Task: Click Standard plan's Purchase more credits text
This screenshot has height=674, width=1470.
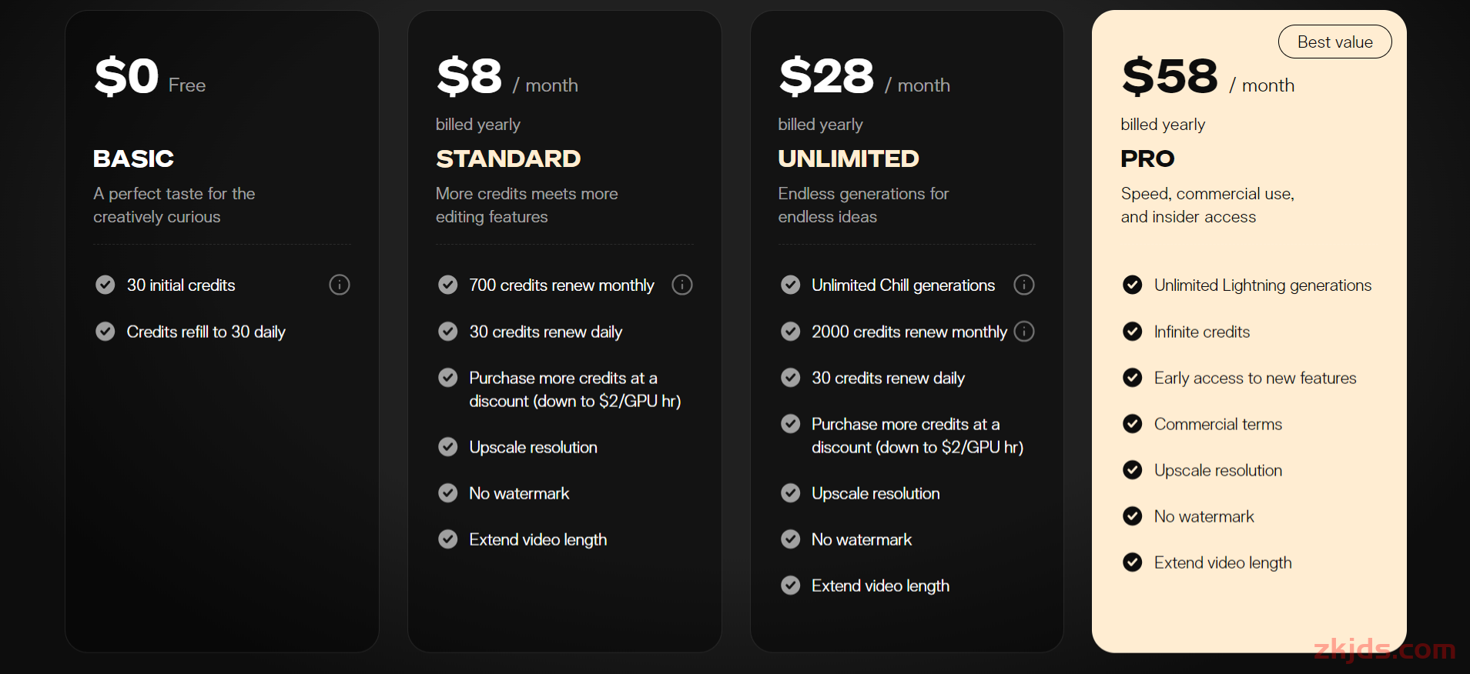Action: (575, 389)
